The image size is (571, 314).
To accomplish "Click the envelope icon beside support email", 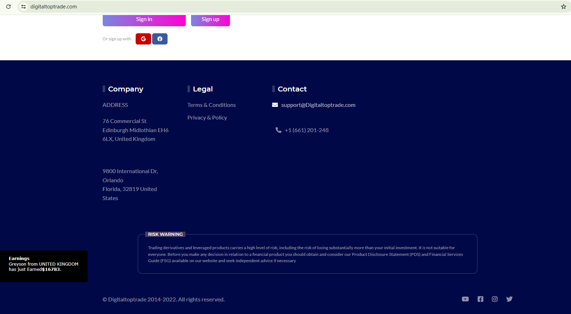I will [275, 105].
